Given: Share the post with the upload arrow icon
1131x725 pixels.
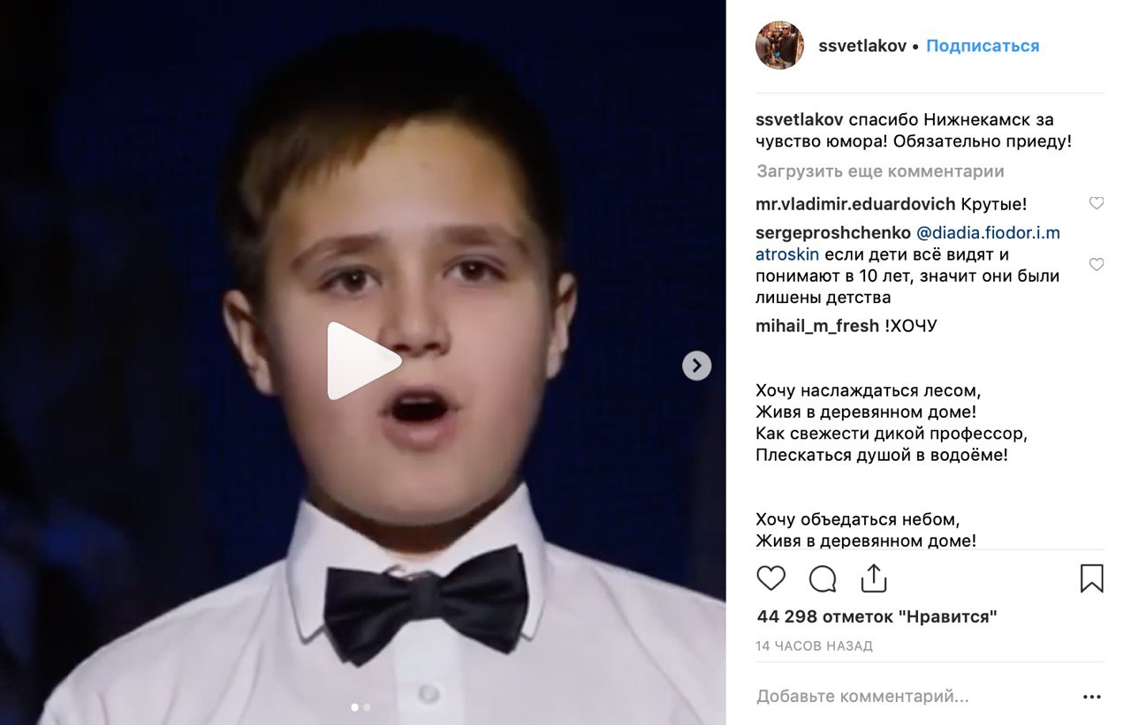Looking at the screenshot, I should tap(874, 578).
